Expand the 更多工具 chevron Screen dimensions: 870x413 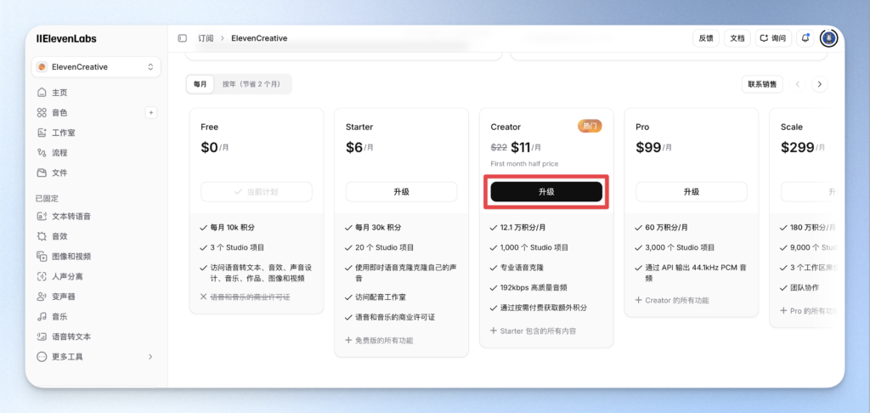(150, 357)
